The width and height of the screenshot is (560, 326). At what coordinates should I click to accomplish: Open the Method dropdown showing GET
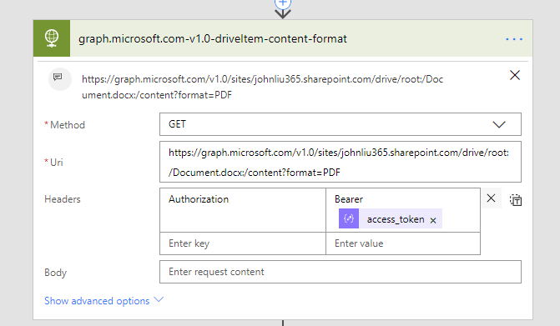(x=341, y=124)
